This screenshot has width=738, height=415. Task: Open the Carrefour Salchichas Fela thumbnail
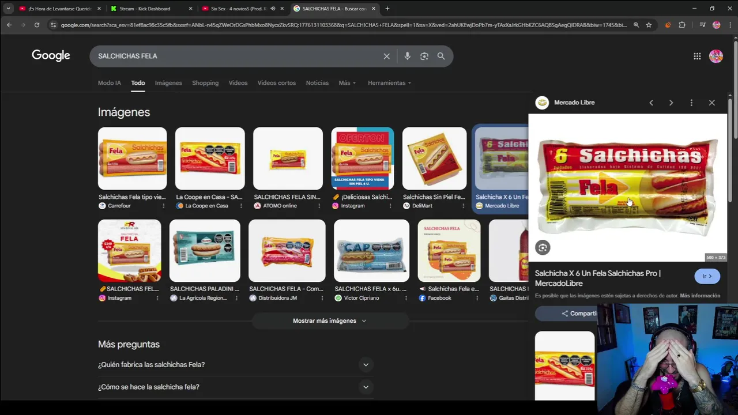(x=132, y=159)
